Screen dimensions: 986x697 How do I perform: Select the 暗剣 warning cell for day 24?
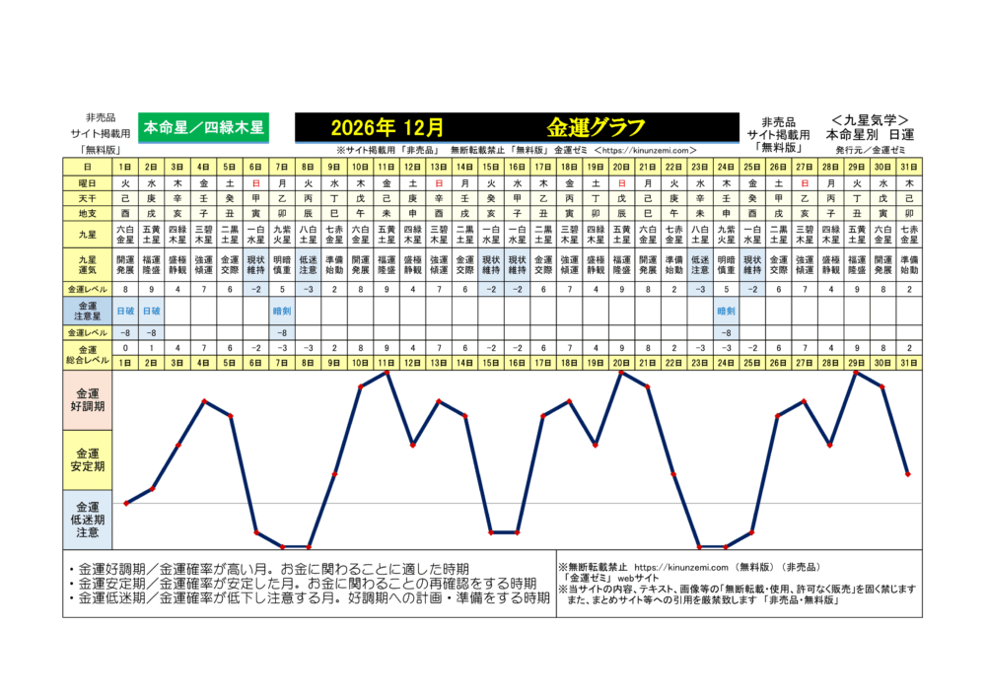point(726,310)
